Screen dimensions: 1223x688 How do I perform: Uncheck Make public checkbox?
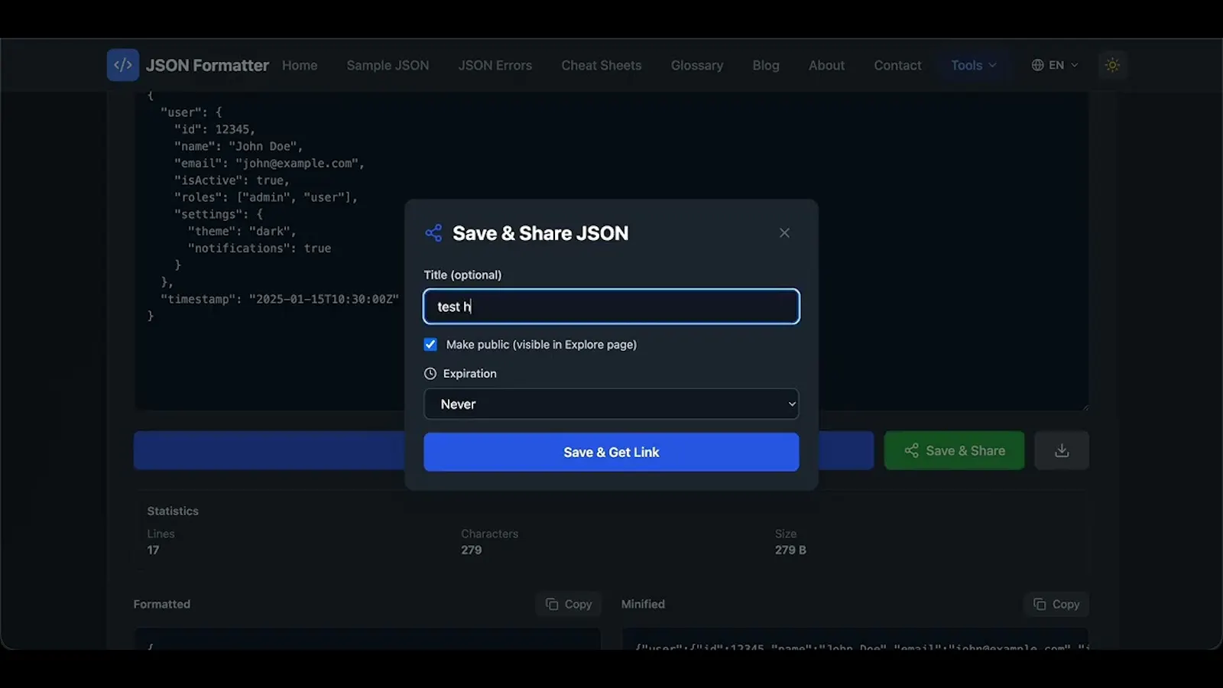430,345
